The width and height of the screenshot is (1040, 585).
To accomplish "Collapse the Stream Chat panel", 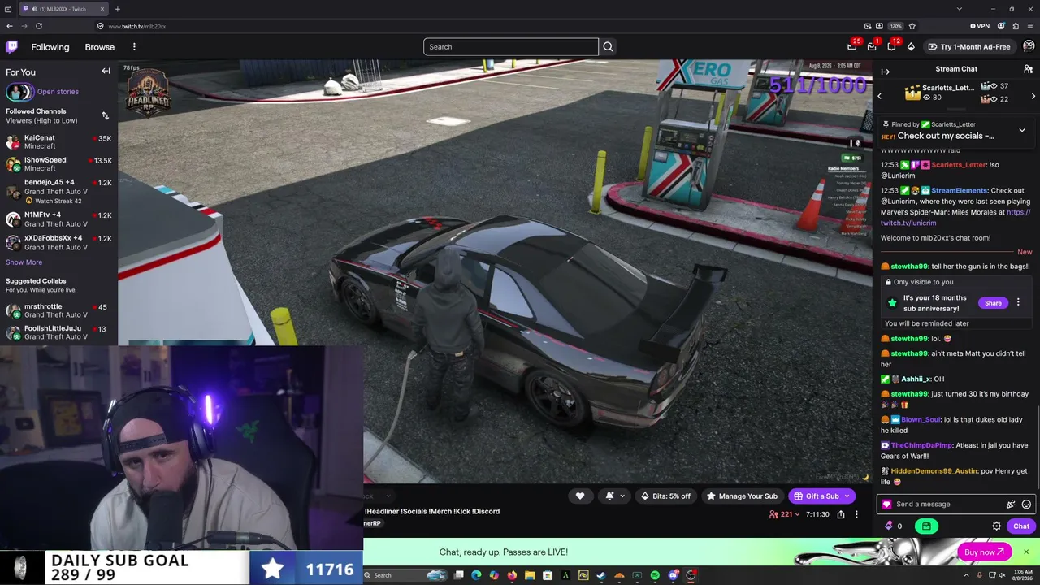I will [x=886, y=71].
